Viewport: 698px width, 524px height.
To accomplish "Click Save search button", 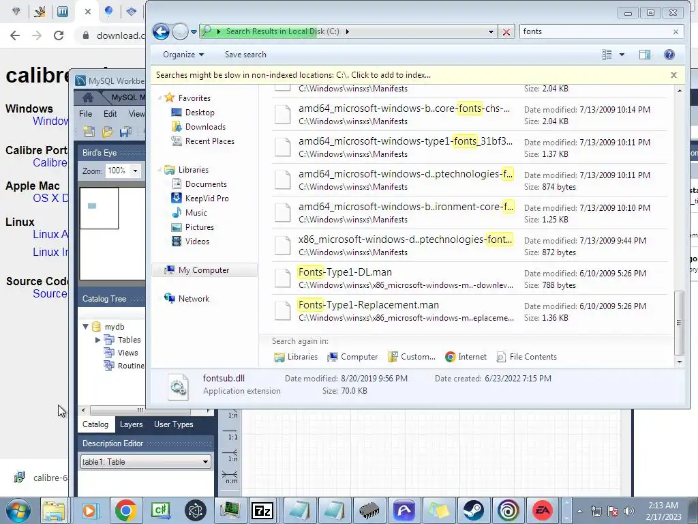I will pyautogui.click(x=245, y=55).
